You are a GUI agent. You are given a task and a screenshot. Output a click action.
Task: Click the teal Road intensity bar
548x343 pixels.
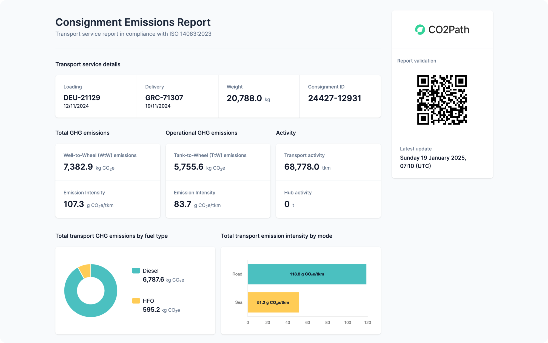coord(307,274)
